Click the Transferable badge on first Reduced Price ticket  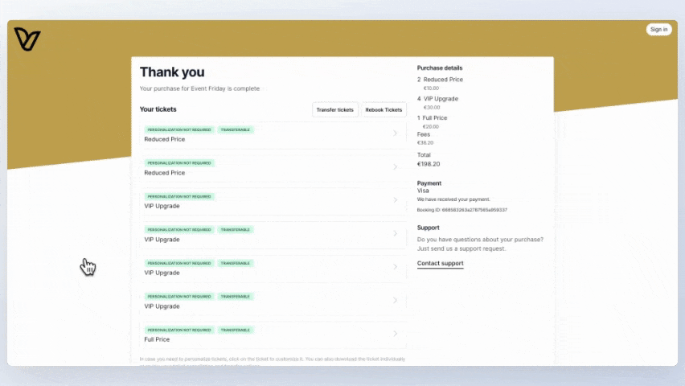coord(236,129)
